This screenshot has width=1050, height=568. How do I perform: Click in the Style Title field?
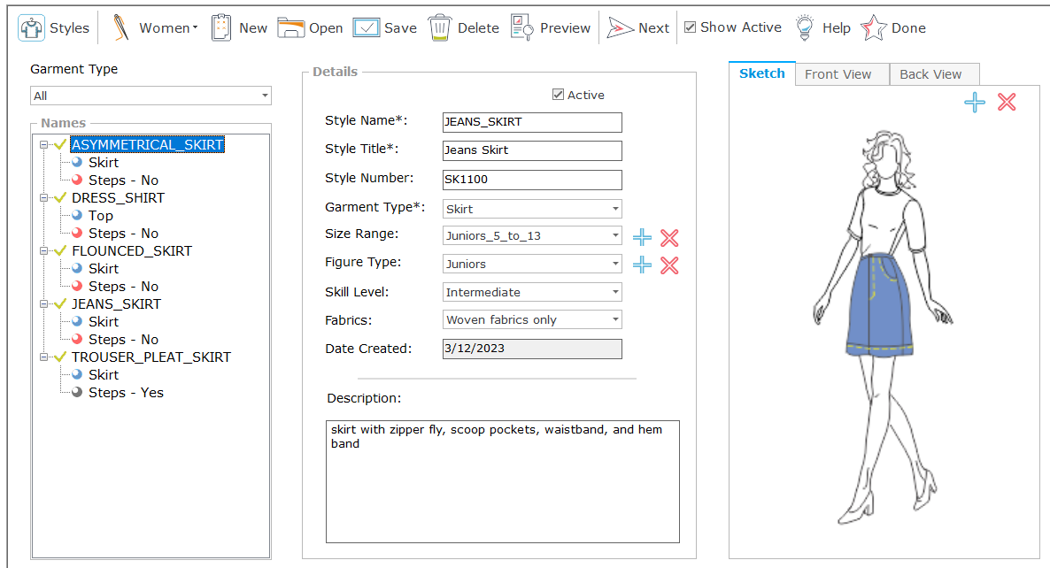(531, 150)
